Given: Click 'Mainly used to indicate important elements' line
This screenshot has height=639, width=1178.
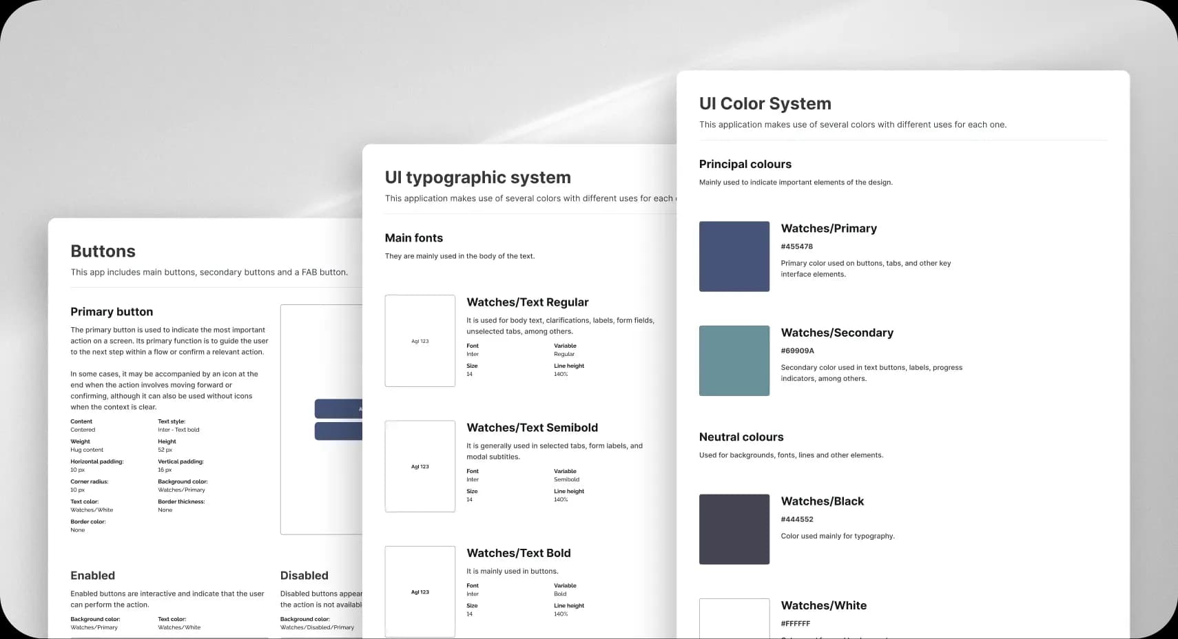Looking at the screenshot, I should pyautogui.click(x=796, y=182).
